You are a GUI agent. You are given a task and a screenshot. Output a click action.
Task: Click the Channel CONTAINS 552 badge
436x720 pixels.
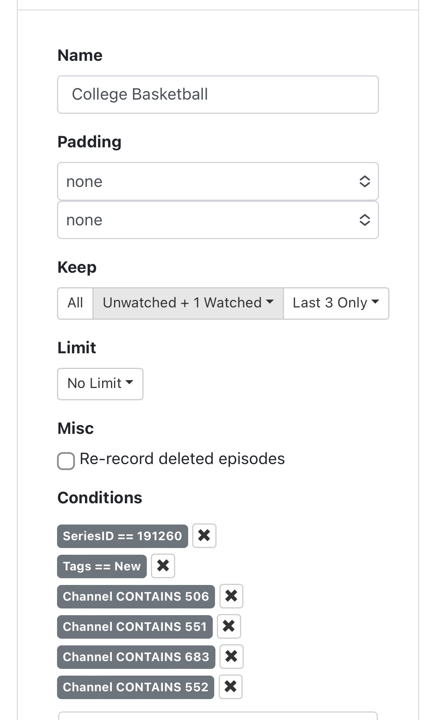click(135, 687)
